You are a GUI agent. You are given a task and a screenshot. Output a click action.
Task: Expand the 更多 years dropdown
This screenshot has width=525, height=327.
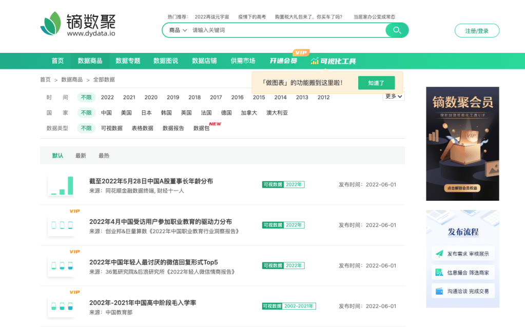point(394,96)
